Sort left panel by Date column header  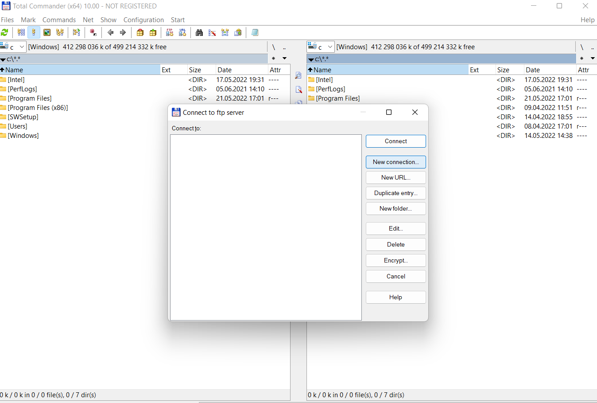coord(241,70)
